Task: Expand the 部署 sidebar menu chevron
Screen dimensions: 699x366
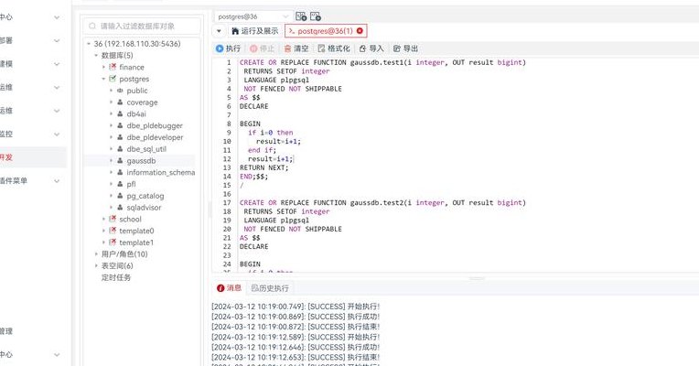Action: (x=57, y=40)
